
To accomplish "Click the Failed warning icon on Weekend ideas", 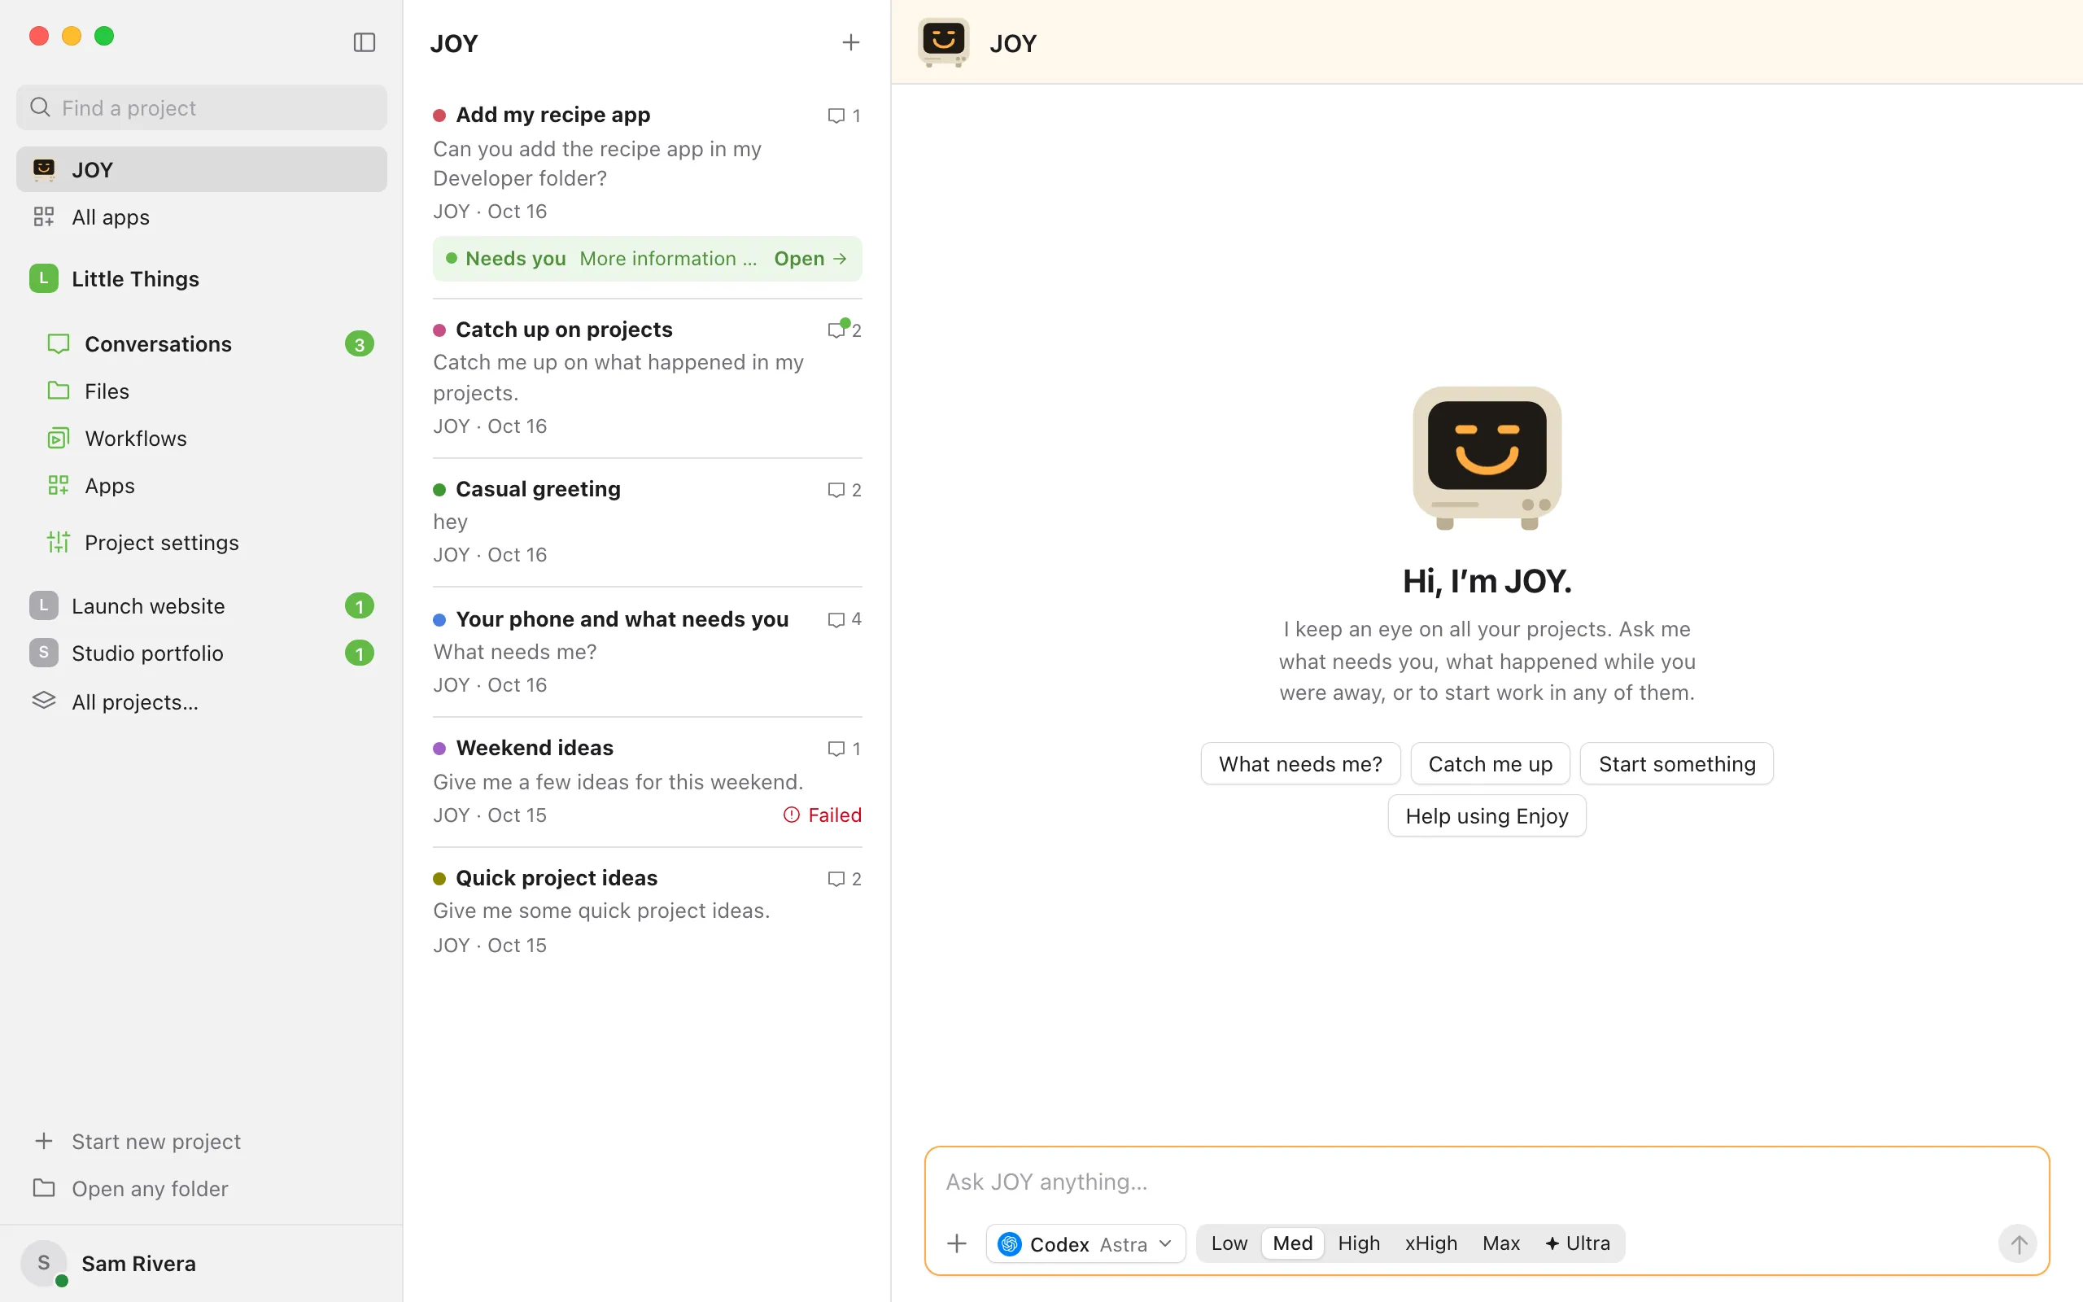I will click(791, 815).
